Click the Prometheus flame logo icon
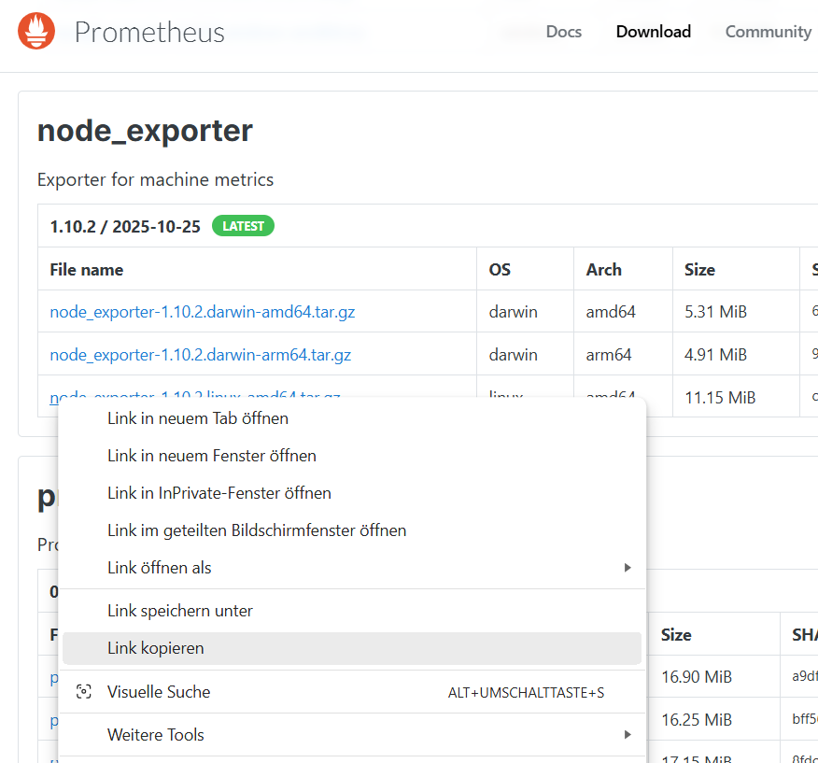The image size is (818, 763). 36,32
